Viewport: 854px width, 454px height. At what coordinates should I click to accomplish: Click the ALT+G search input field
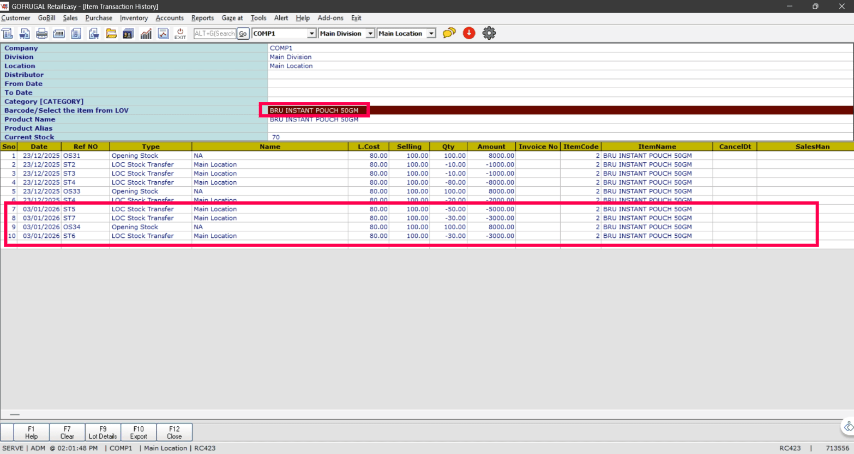pos(214,34)
